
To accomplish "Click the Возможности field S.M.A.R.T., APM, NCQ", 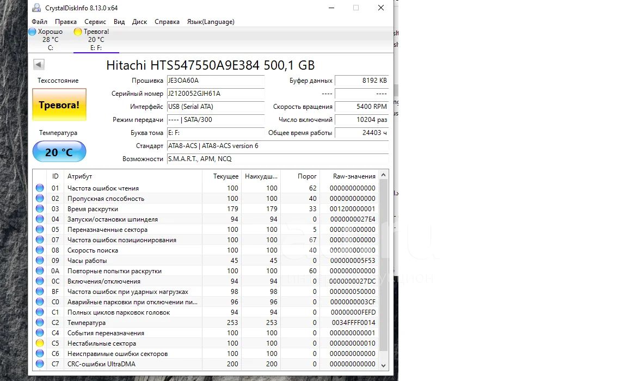I will coord(278,159).
